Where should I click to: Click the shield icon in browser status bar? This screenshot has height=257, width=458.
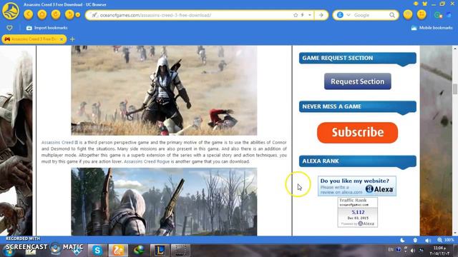(415, 240)
